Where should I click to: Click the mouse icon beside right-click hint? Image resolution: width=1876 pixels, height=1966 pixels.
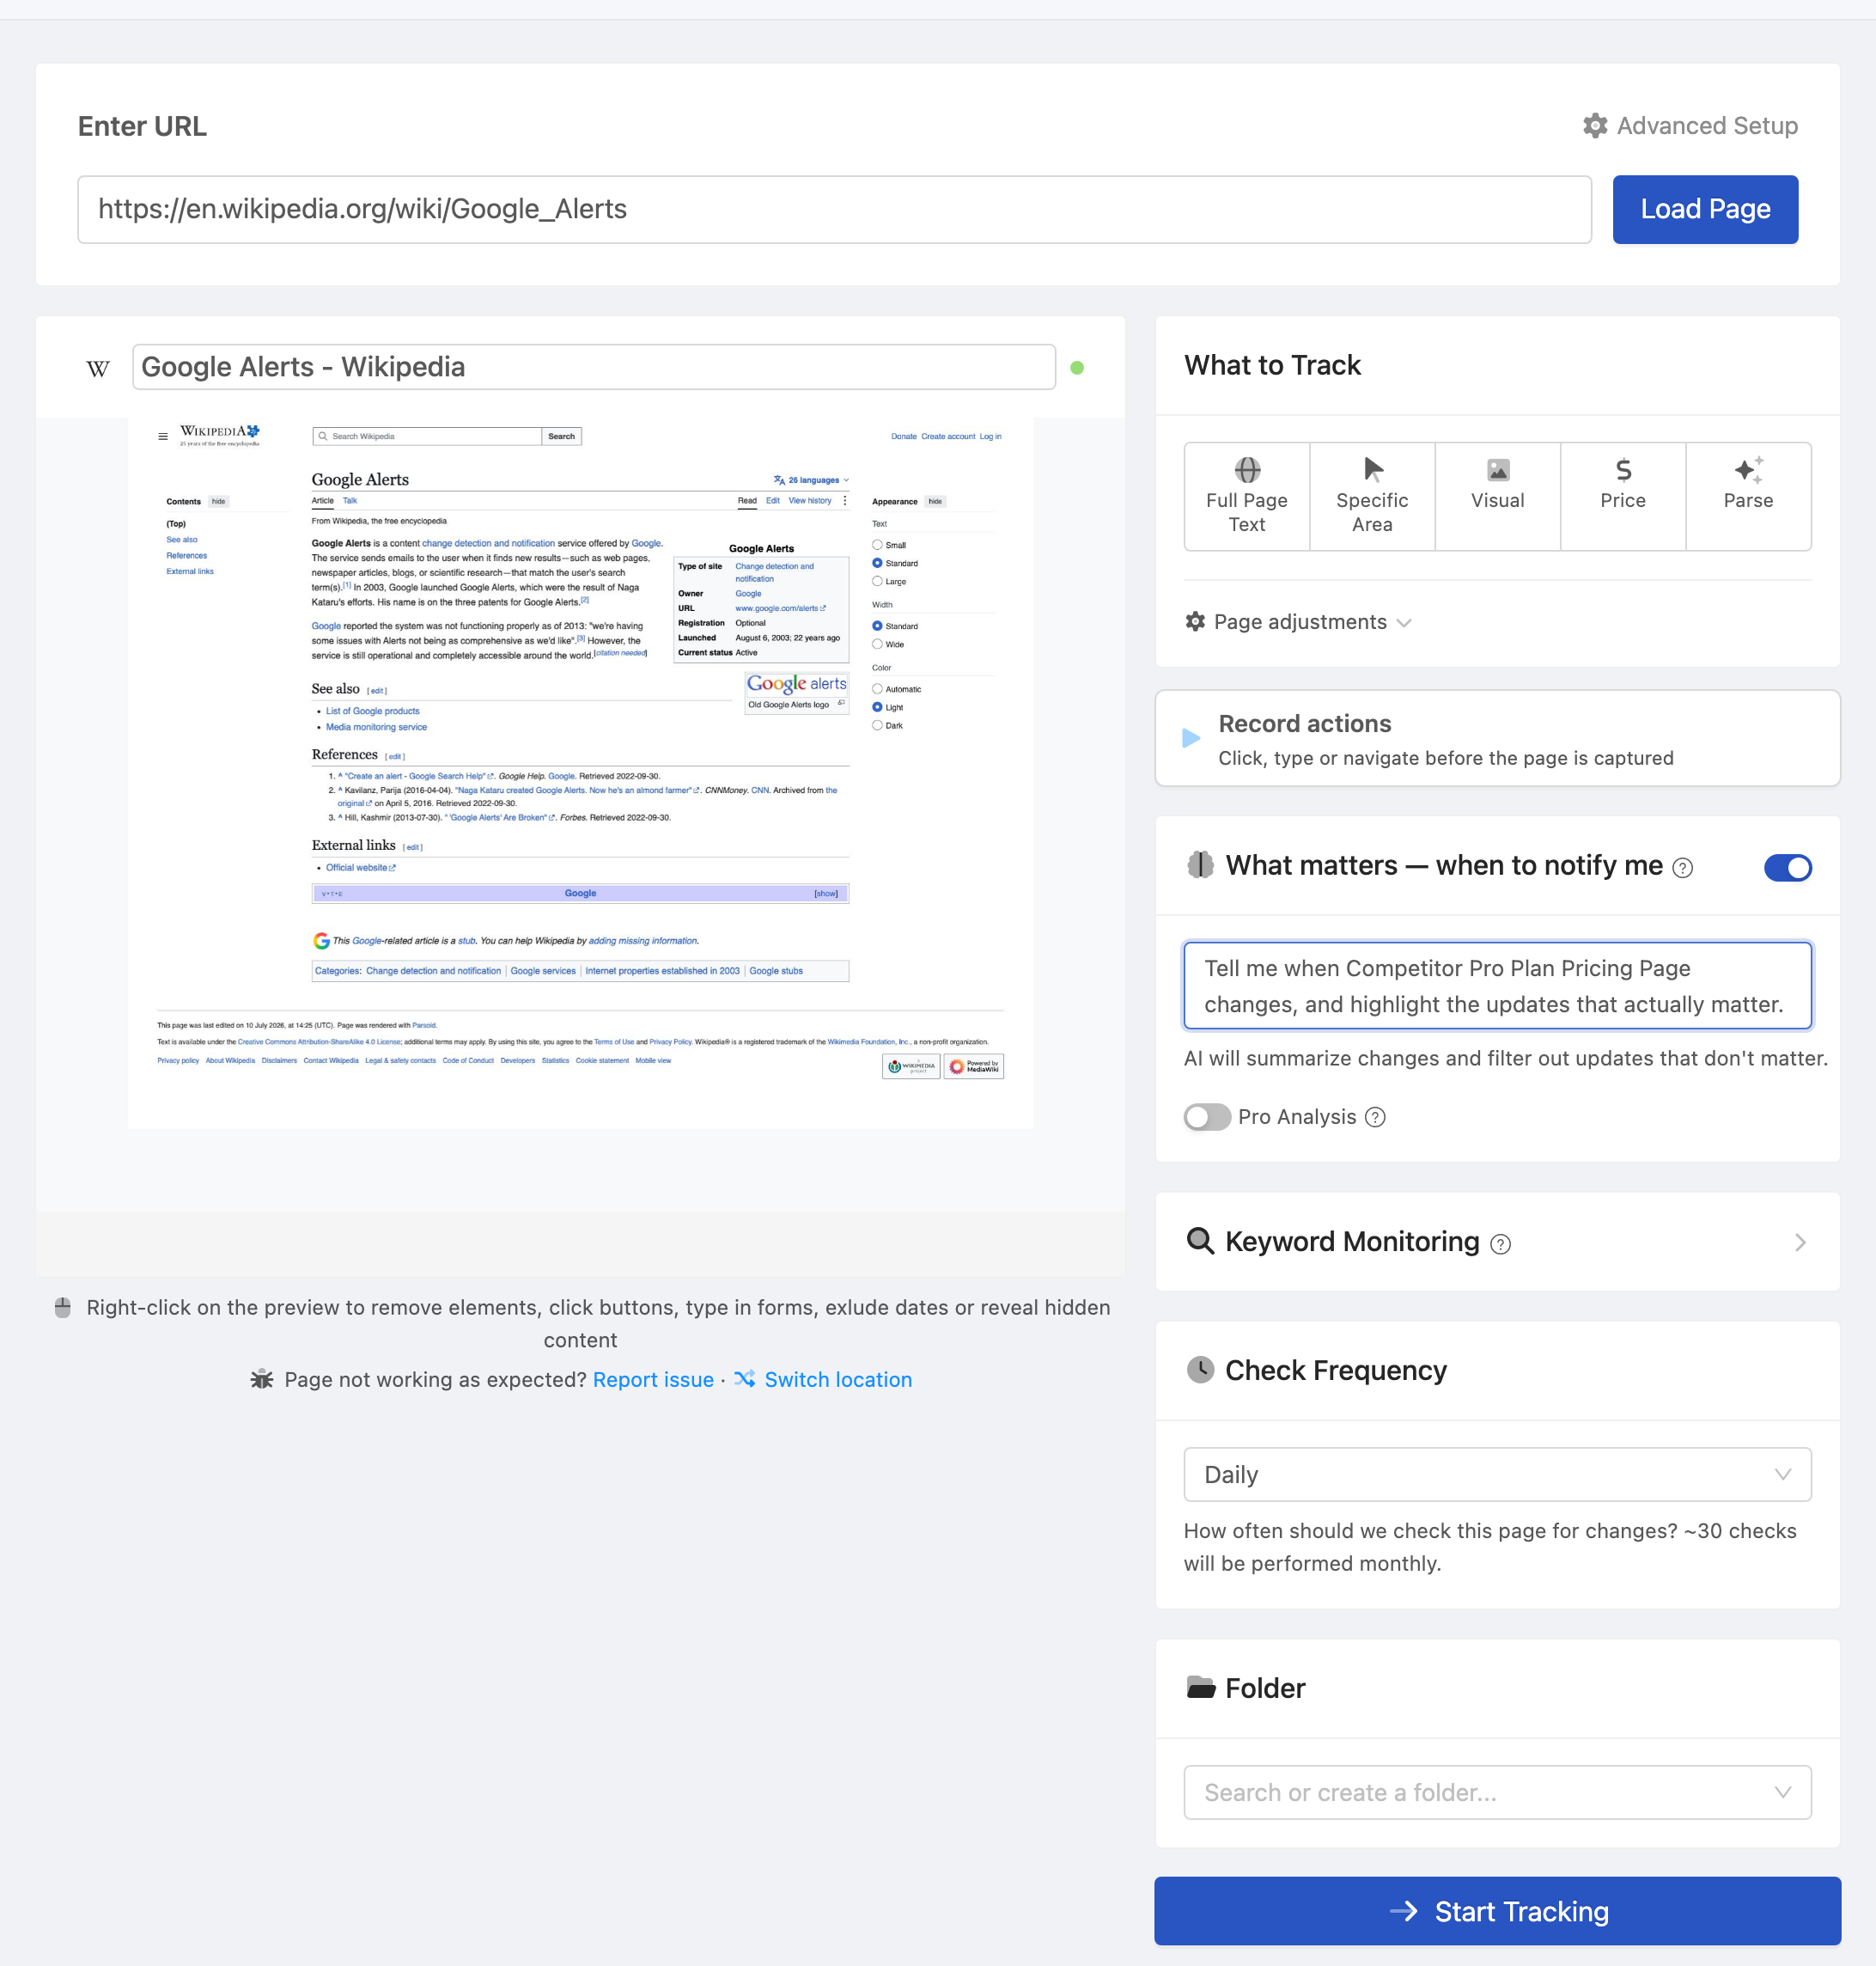click(x=63, y=1307)
